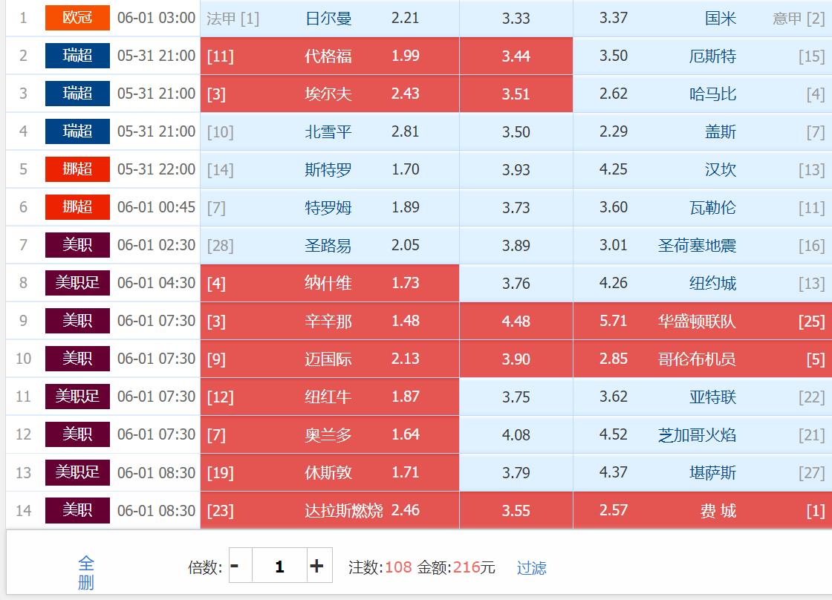
Task: Select draw odds 3.50 for 北雪平 vs 盖斯
Action: (x=516, y=131)
